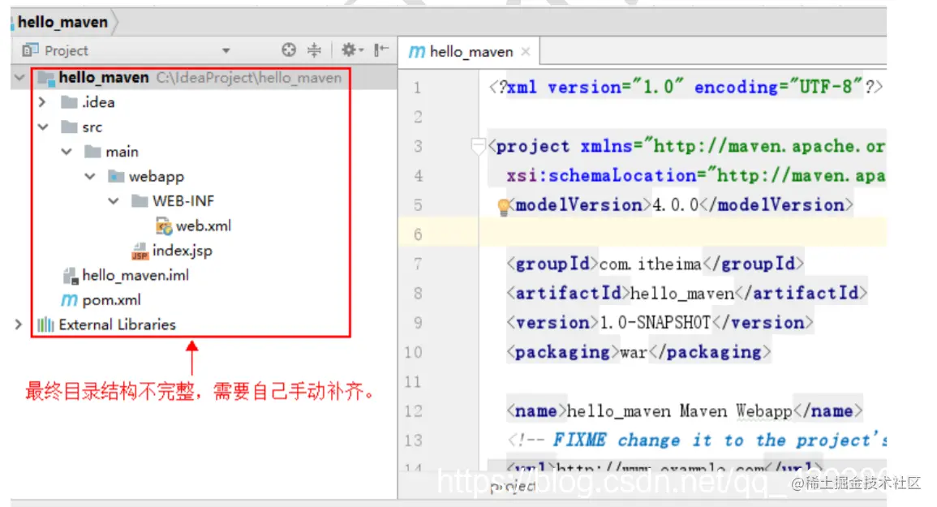This screenshot has width=937, height=507.
Task: Select the main folder
Action: [x=122, y=152]
